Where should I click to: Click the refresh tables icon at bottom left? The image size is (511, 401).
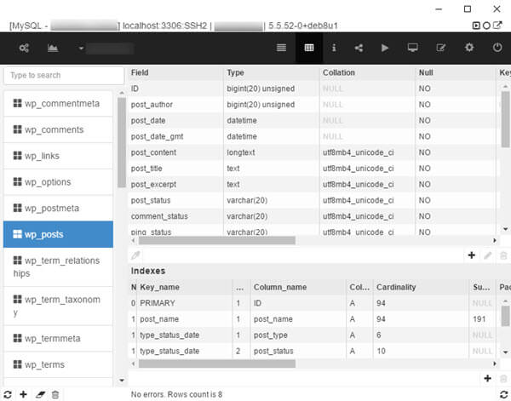[8, 394]
